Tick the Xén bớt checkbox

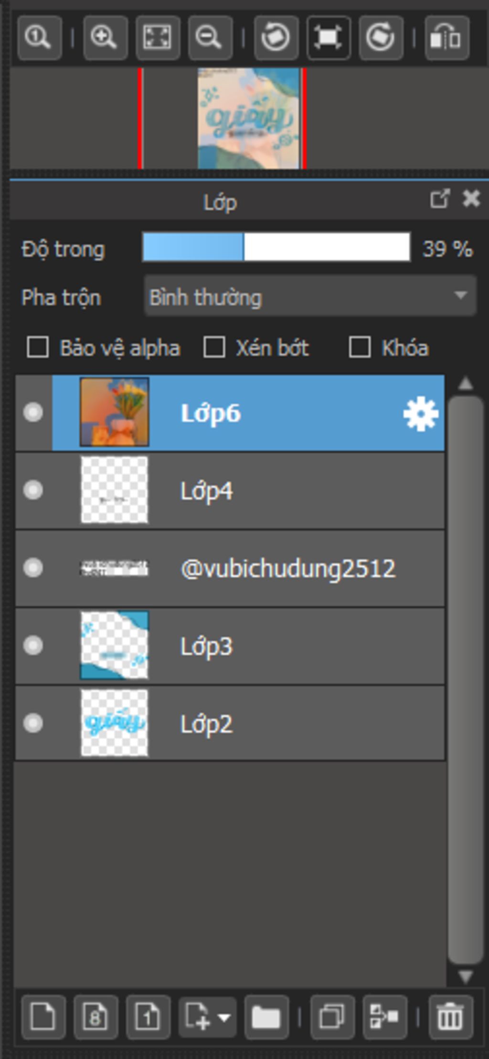[214, 347]
